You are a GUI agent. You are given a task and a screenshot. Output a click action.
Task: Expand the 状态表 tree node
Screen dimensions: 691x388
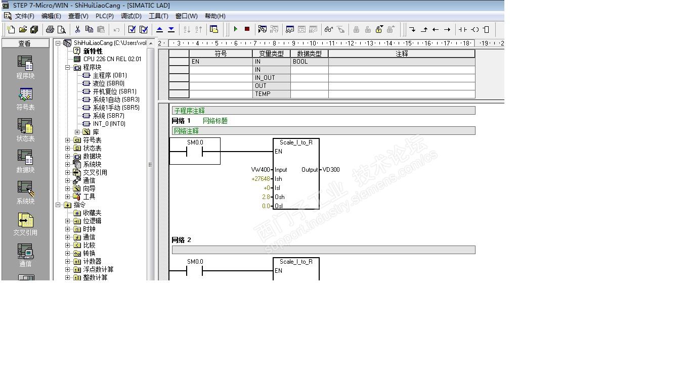click(x=68, y=148)
